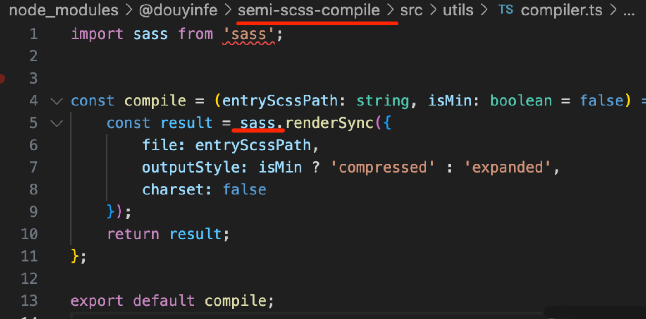This screenshot has width=646, height=319.
Task: Collapse the fold chevron on line 5
Action: [57, 123]
